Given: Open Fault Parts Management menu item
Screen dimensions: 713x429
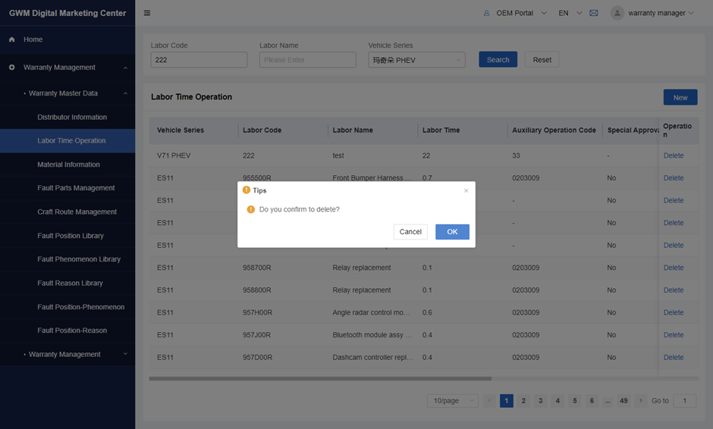Looking at the screenshot, I should tap(68, 188).
